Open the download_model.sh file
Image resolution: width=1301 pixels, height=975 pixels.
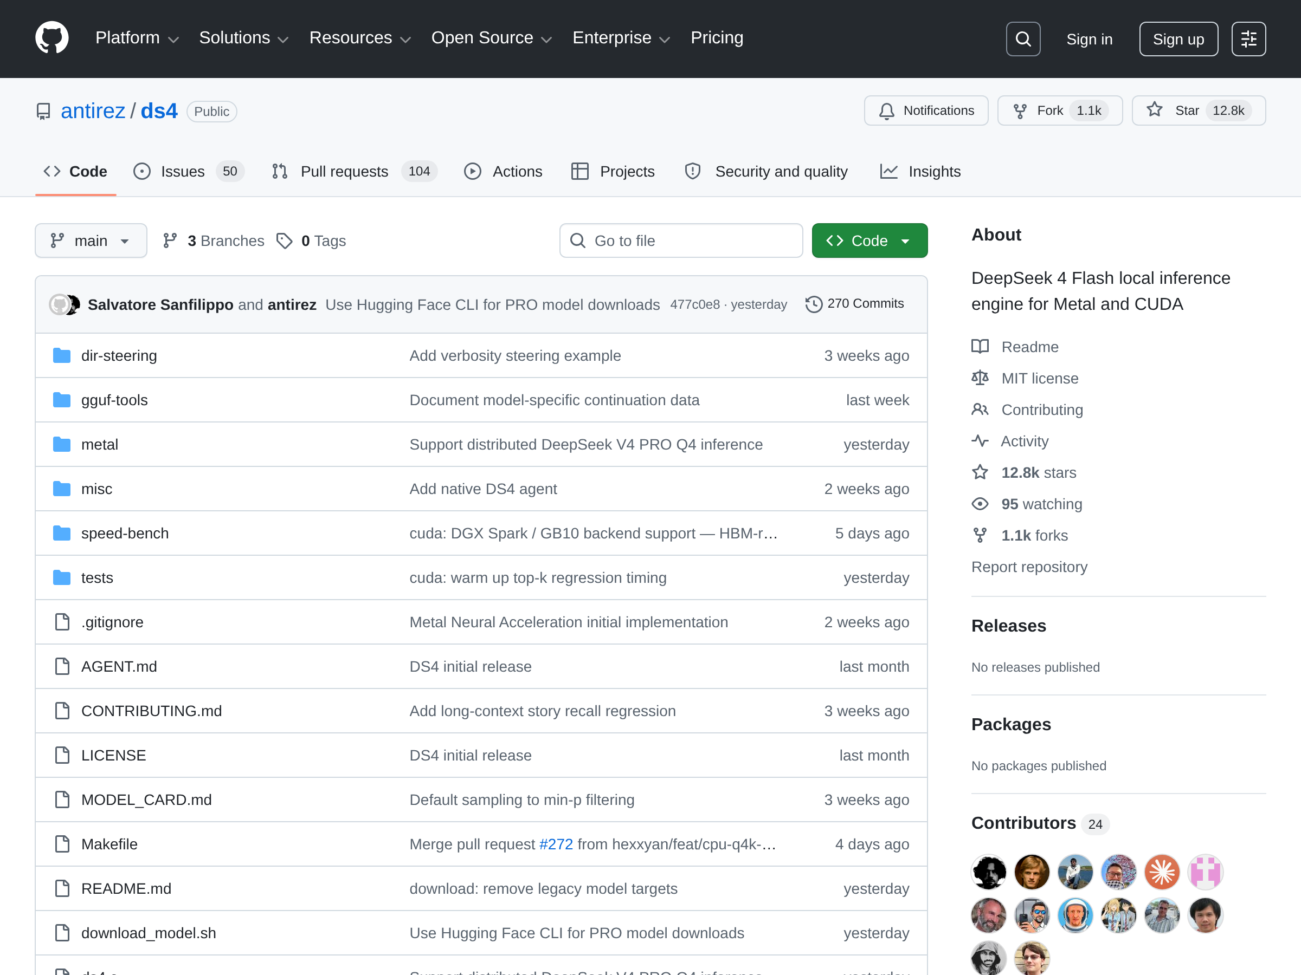point(148,933)
